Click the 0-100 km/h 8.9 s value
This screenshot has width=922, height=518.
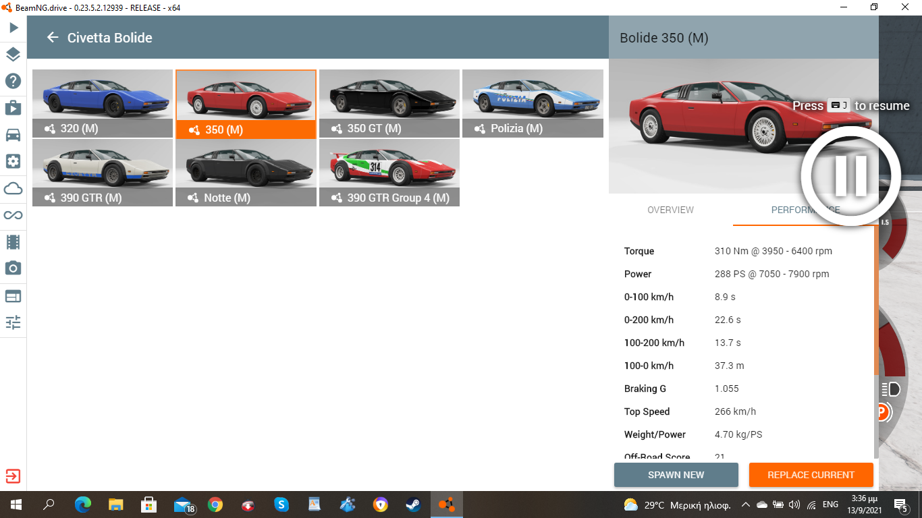[x=725, y=297]
